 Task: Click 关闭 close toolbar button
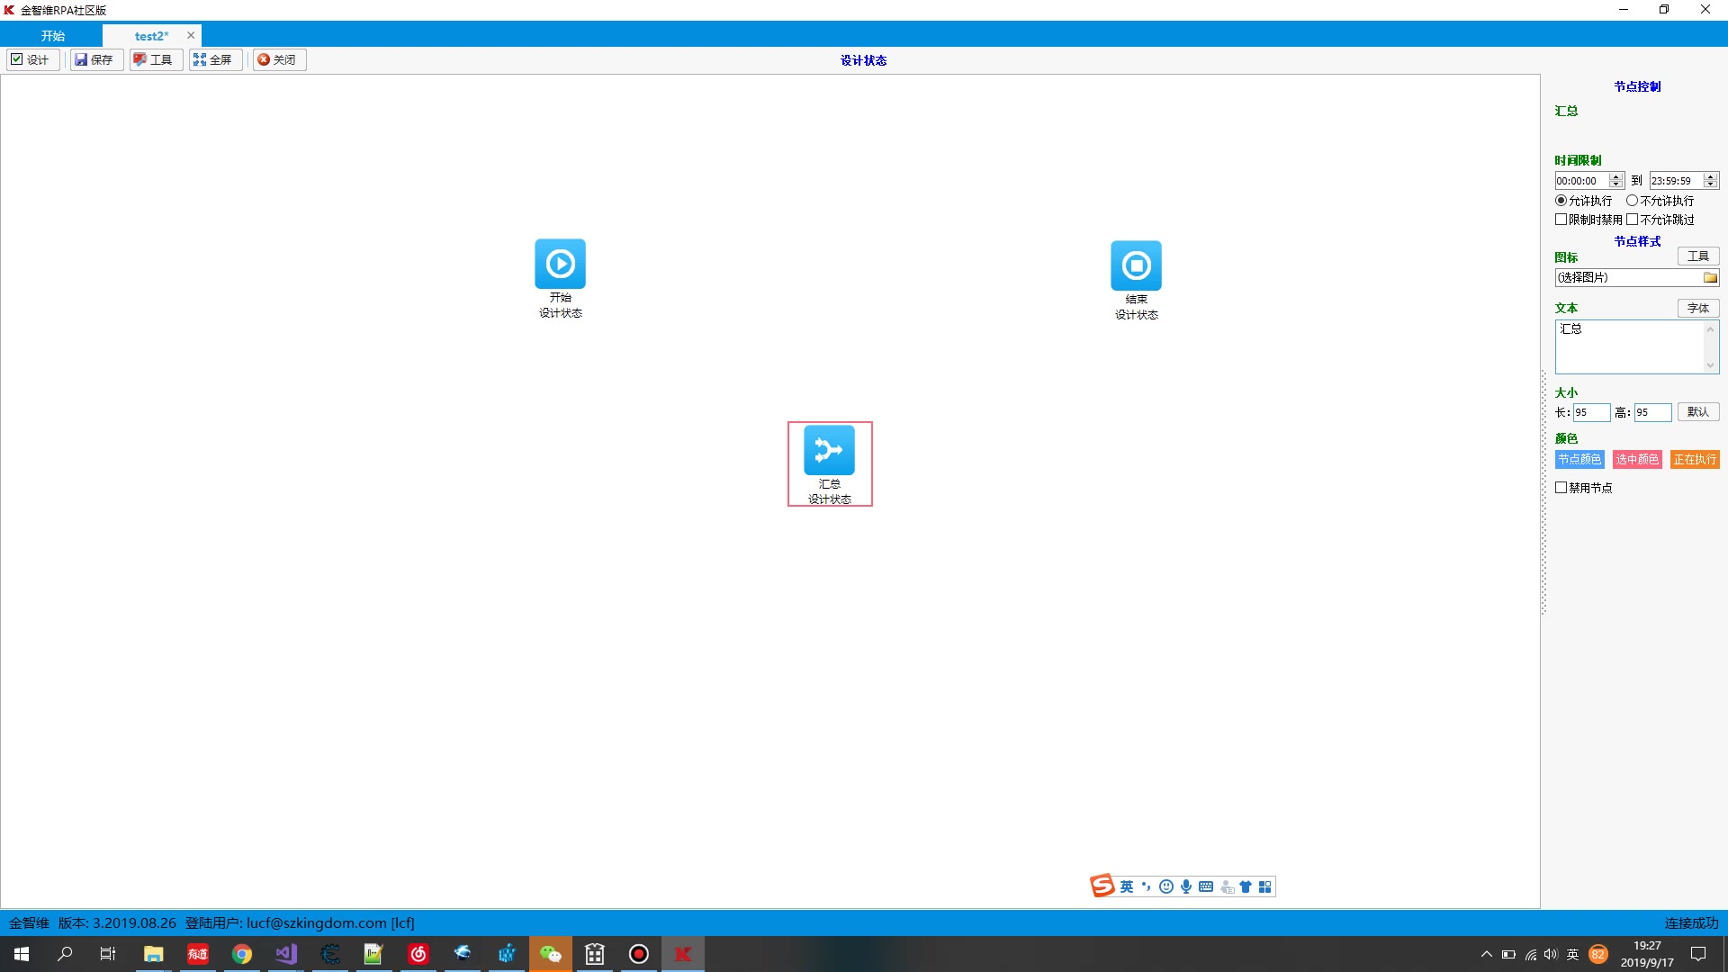pyautogui.click(x=278, y=59)
